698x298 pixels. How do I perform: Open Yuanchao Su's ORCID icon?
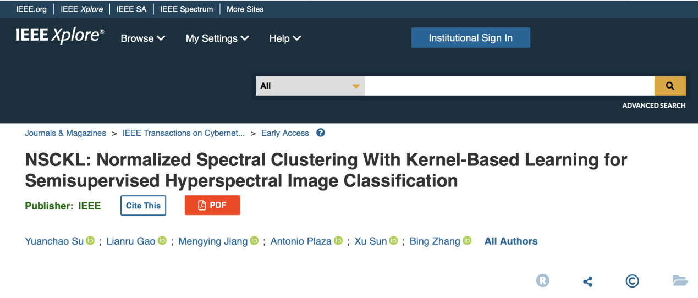click(90, 241)
